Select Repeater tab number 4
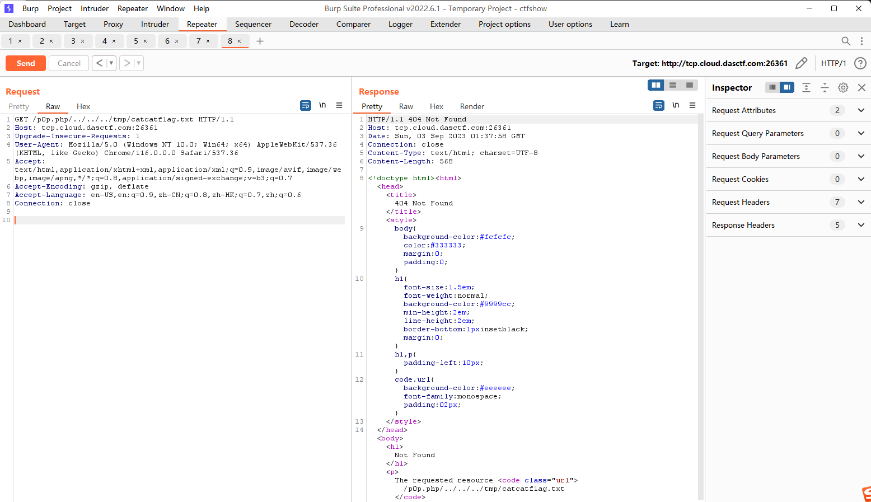This screenshot has width=871, height=502. coord(104,41)
